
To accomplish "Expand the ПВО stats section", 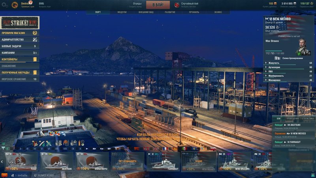I will (x=289, y=72).
